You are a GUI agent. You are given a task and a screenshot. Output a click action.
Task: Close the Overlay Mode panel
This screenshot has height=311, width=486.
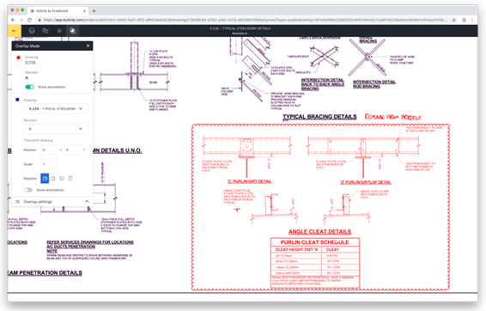pos(88,46)
